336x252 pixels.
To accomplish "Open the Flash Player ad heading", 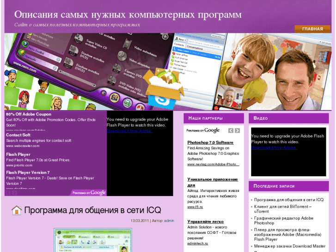I will tap(18, 154).
